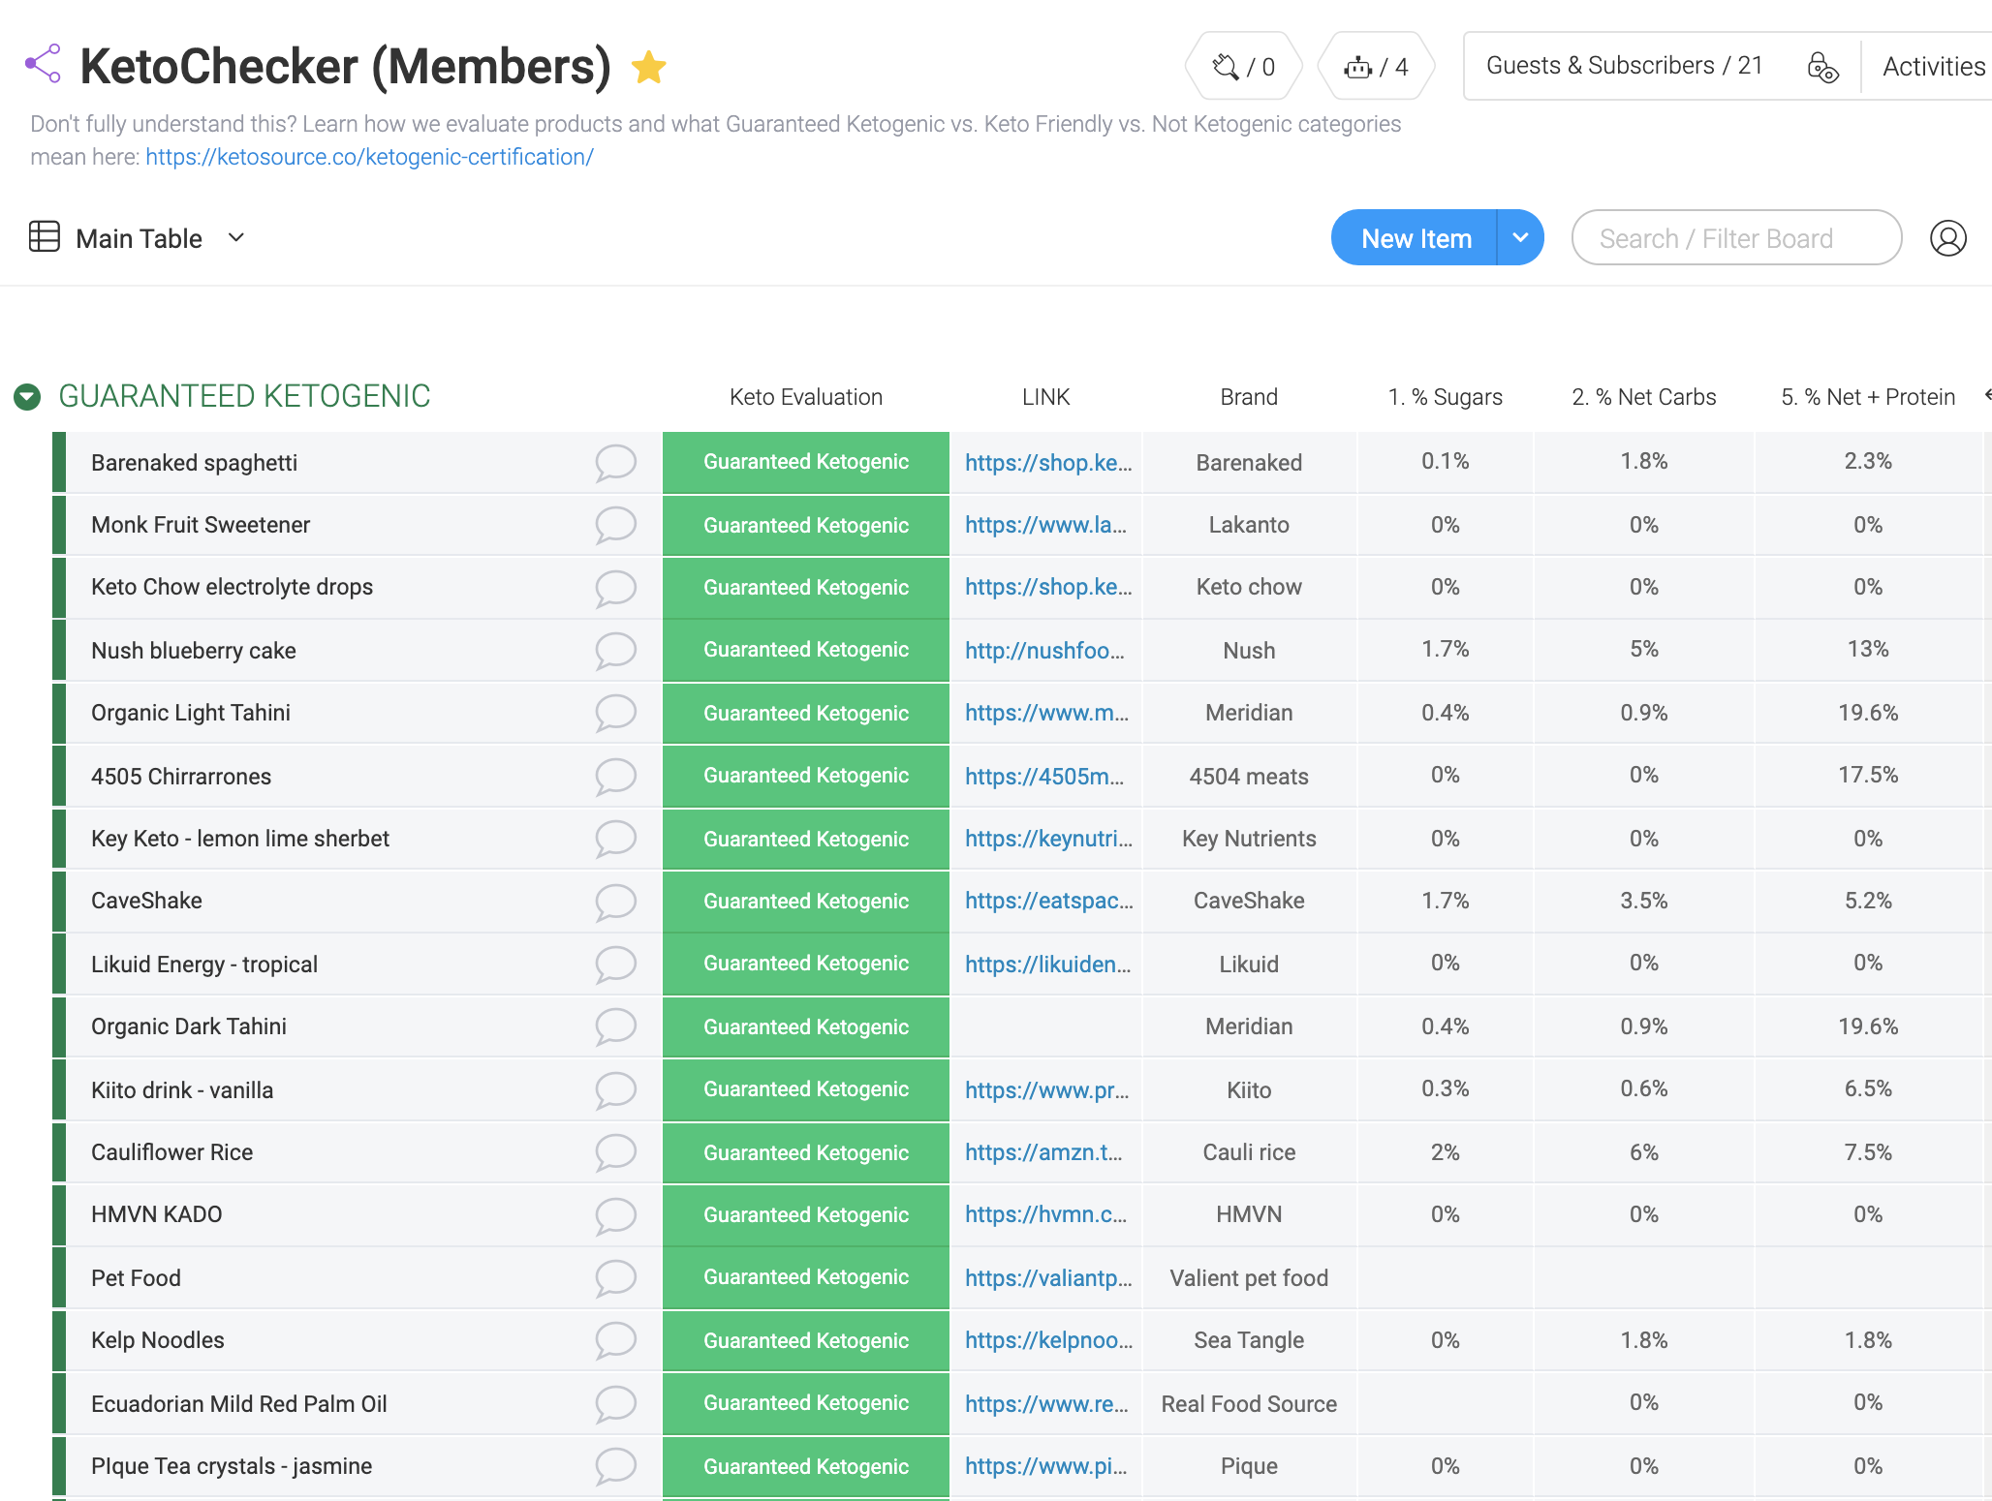Collapse the GUARANTEED KETOGENIC group

coord(27,396)
